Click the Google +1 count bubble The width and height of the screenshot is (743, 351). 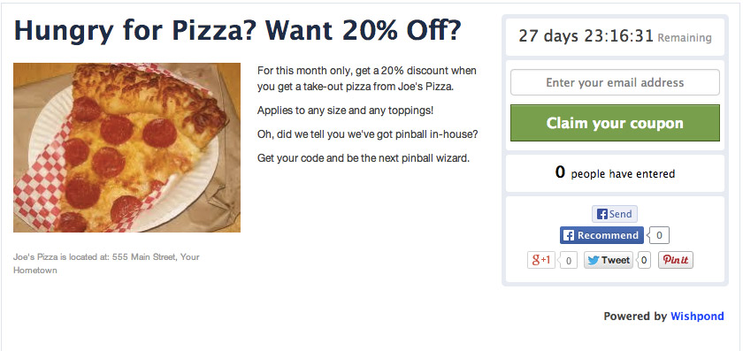[x=568, y=260]
